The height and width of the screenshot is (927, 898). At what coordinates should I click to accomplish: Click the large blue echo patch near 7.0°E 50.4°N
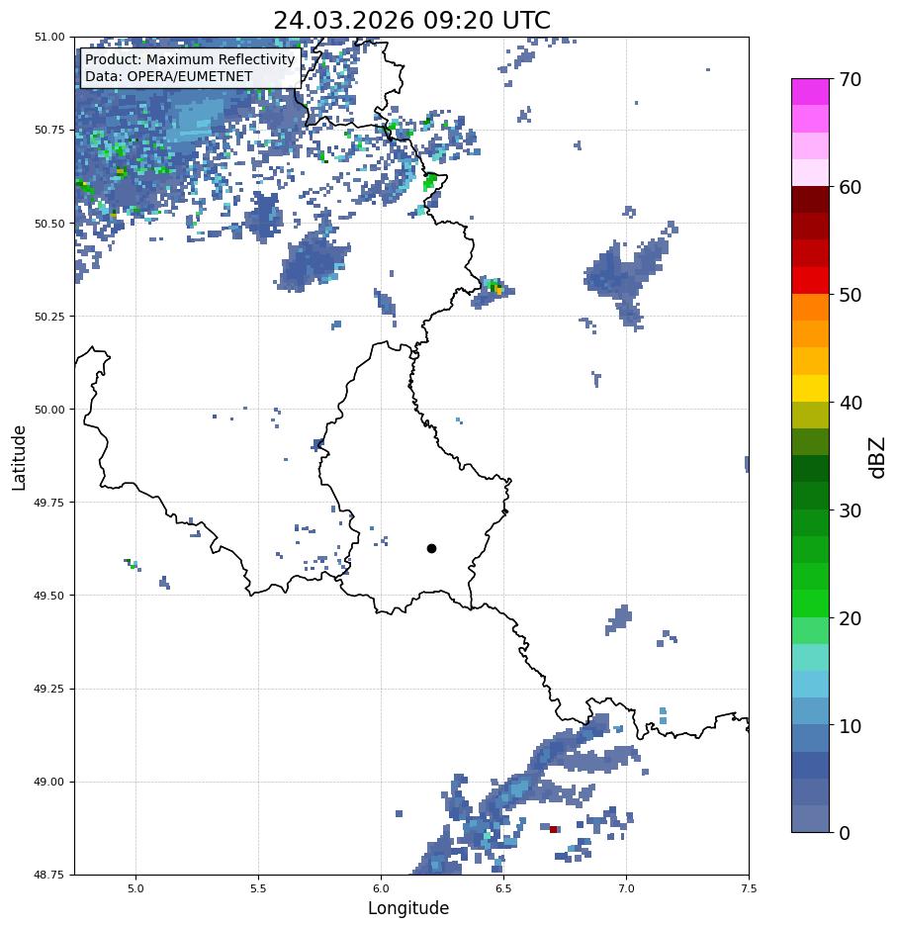[x=627, y=277]
